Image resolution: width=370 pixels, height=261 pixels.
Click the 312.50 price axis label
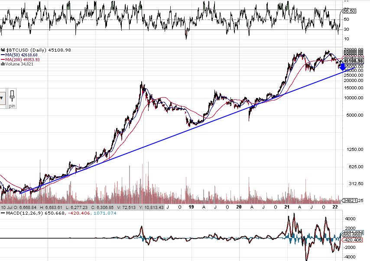click(x=356, y=184)
